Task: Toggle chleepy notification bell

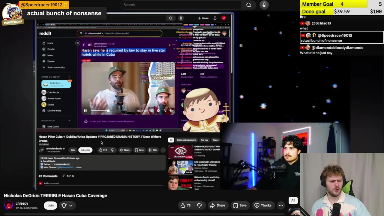Action: point(64,205)
